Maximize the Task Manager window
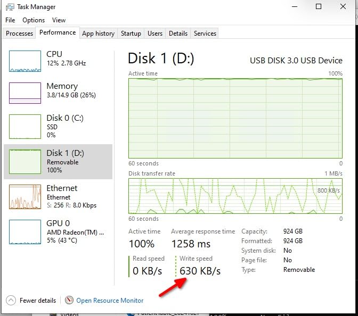The width and height of the screenshot is (358, 316). pyautogui.click(x=319, y=6)
